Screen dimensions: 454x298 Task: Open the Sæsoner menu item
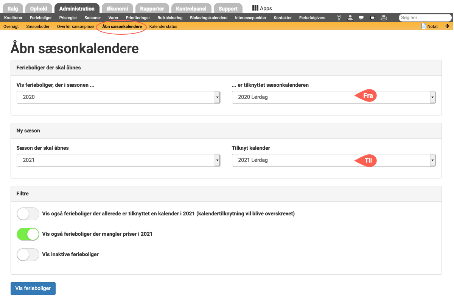(93, 18)
